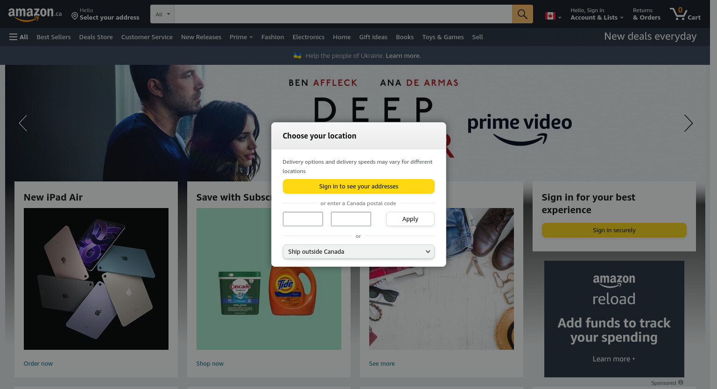717x389 pixels.
Task: Click the iPad Air product image
Action: coord(96,279)
